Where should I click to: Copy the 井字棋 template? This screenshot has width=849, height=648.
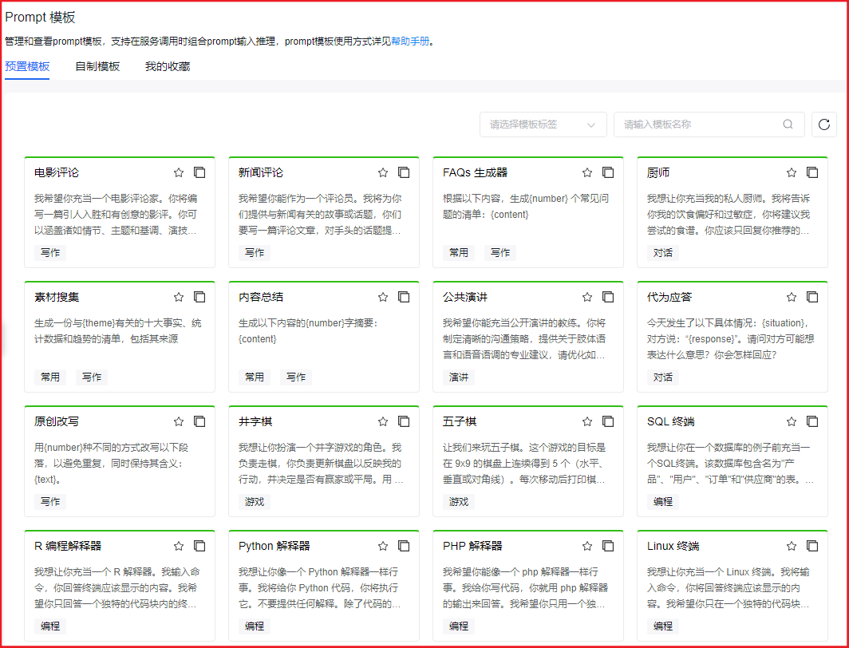point(404,421)
